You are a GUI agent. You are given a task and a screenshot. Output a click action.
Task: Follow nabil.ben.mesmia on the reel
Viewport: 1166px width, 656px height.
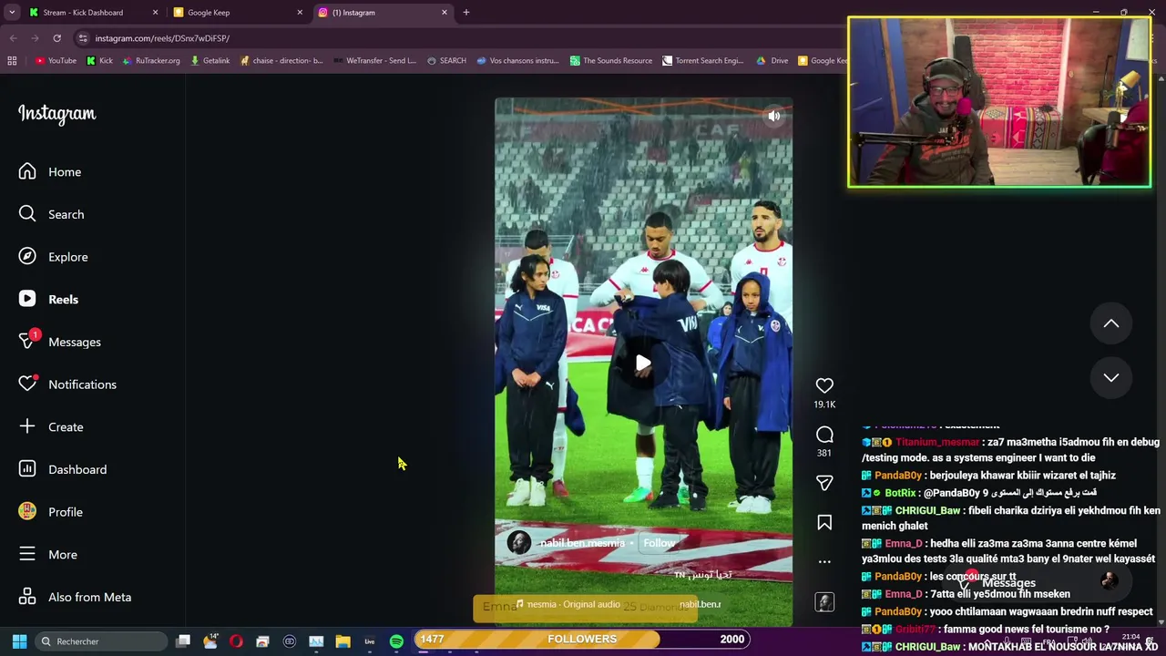pos(659,543)
